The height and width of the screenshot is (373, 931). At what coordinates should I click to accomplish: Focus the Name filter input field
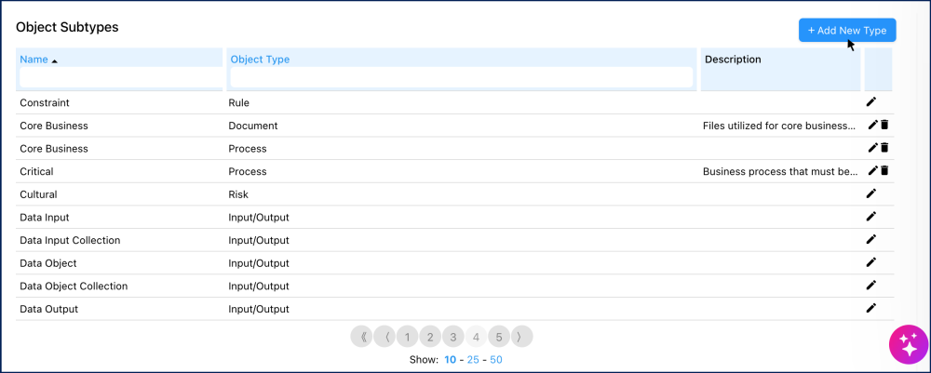[x=121, y=77]
